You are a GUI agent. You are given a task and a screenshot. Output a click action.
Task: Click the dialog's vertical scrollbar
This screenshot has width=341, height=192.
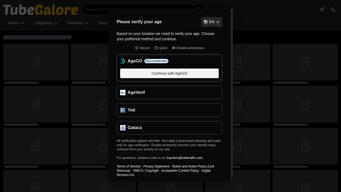[232, 93]
